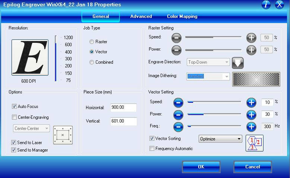The width and height of the screenshot is (290, 178).
Task: Click the Cancel button
Action: point(253,167)
